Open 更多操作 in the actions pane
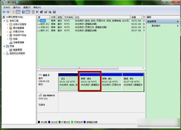Screen dimensions: 181x130 pos(156,26)
